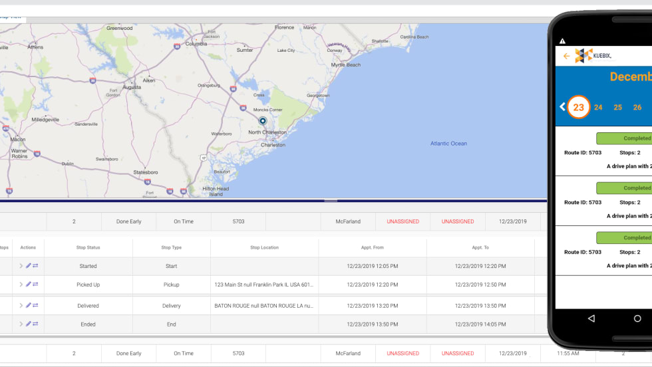The height and width of the screenshot is (367, 652).
Task: Click the first red UNASSIGNED link in the top route row
Action: (403, 221)
